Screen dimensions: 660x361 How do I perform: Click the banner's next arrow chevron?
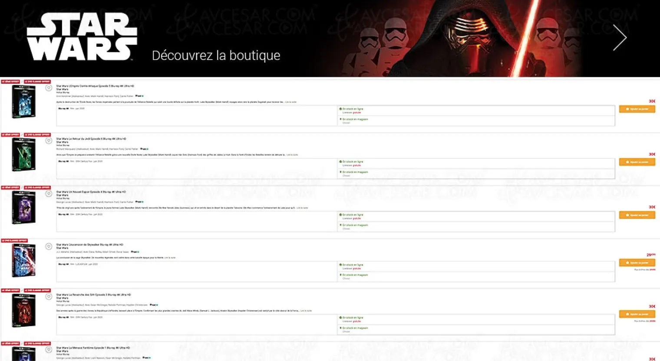pos(620,37)
